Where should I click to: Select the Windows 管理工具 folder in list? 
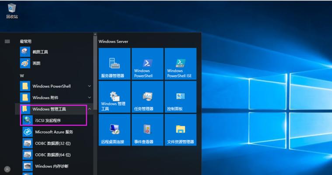[x=54, y=109]
